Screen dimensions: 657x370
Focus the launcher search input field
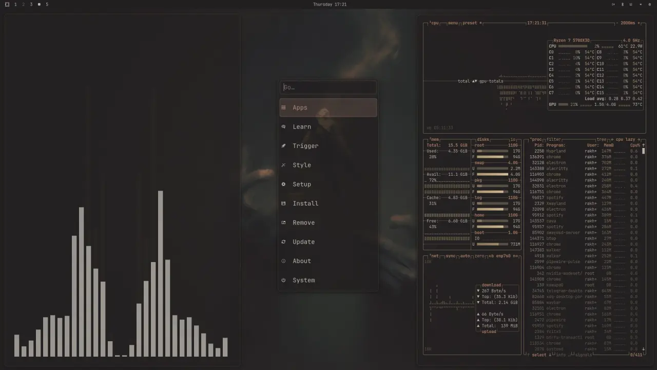[x=328, y=87]
